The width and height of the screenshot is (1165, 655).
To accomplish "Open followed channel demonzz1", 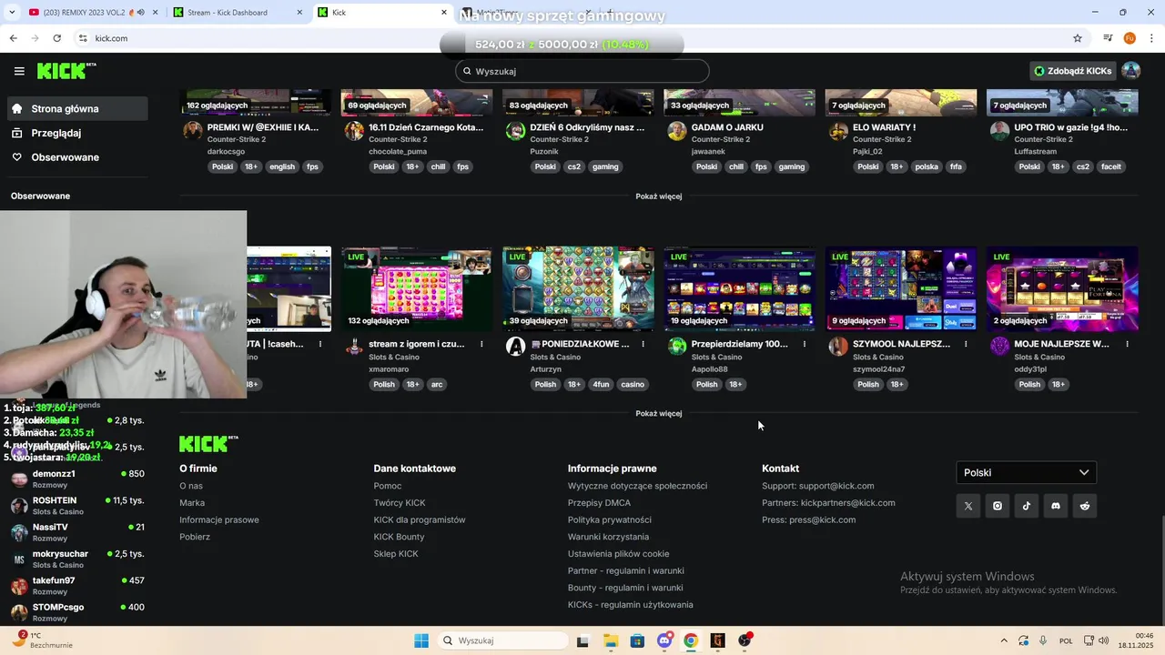I will [77, 479].
